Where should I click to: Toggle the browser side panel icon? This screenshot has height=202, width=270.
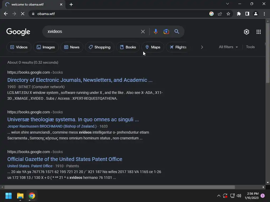point(247,14)
